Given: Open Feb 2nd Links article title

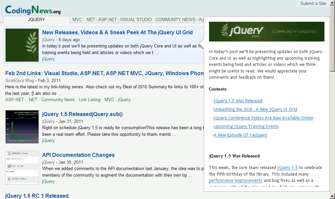Looking at the screenshot, I should click(x=104, y=73).
